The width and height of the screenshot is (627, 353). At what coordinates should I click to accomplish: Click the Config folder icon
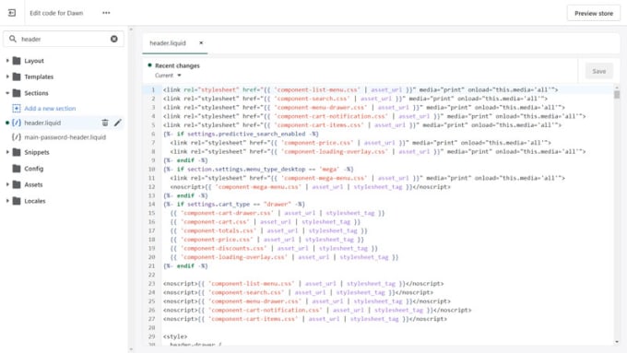point(17,169)
